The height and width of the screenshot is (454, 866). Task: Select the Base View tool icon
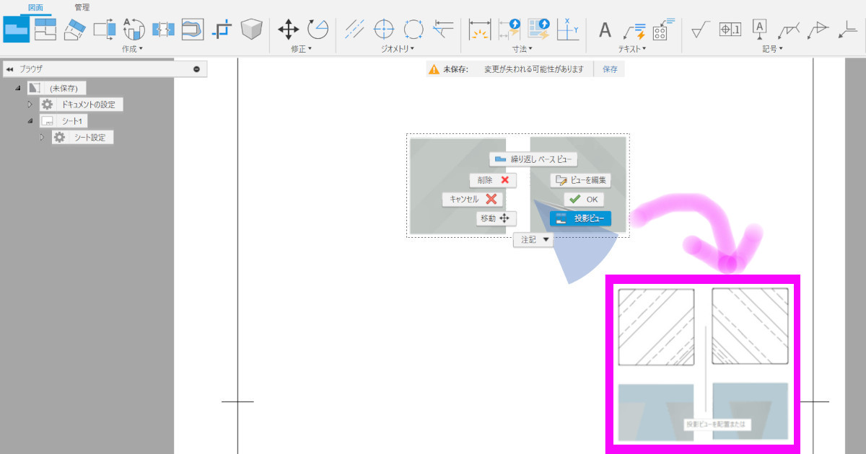pos(17,29)
